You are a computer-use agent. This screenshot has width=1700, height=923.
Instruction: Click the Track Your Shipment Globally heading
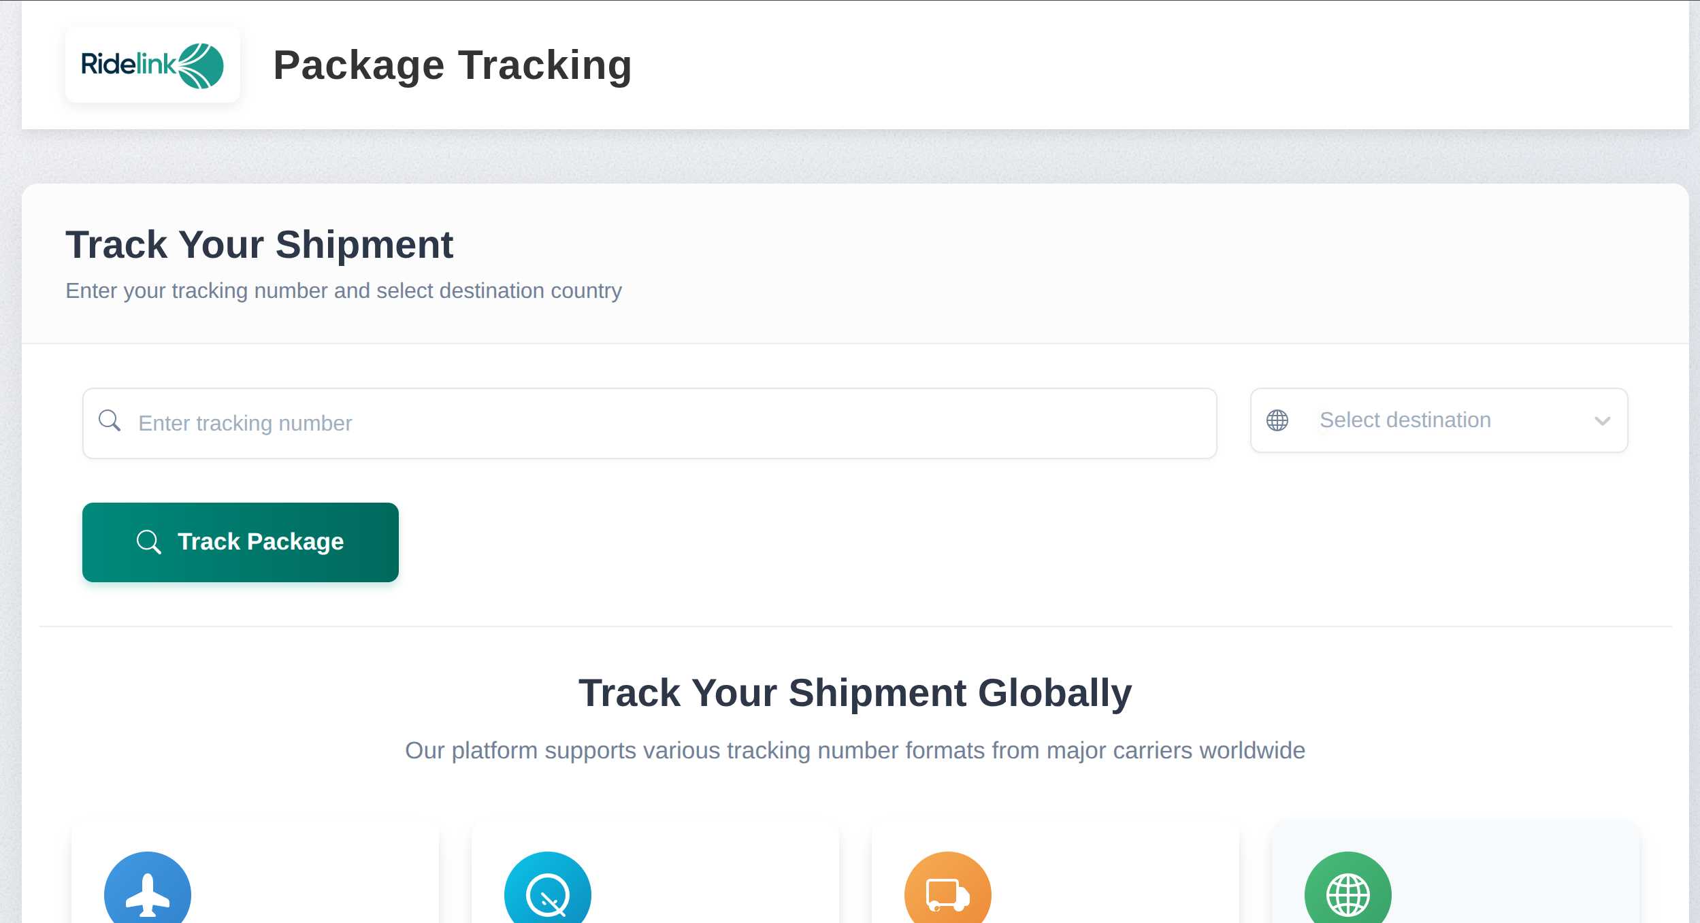855,692
